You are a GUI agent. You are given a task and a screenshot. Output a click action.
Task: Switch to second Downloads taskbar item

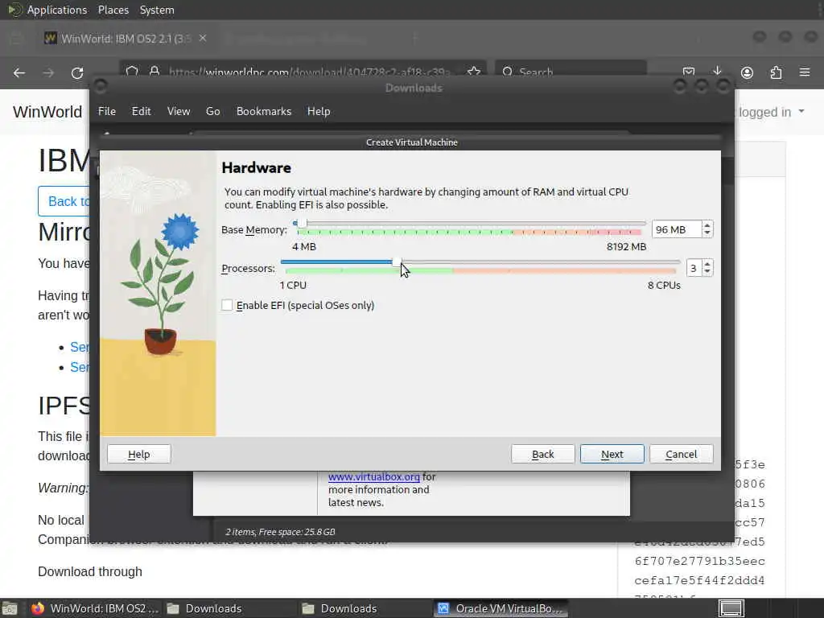click(340, 608)
